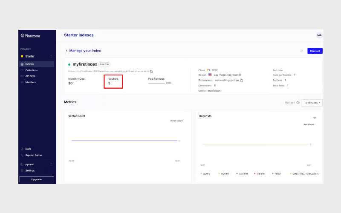The height and width of the screenshot is (213, 341).
Task: Go back via Manage your Index chevron
Action: tap(66, 51)
